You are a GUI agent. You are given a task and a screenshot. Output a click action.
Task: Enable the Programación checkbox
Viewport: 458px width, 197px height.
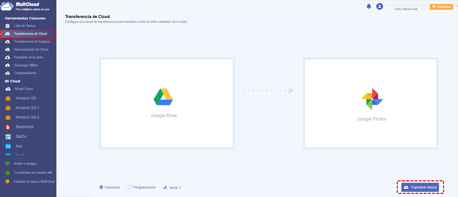[x=129, y=187]
